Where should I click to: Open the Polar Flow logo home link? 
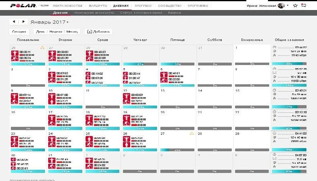pyautogui.click(x=23, y=6)
